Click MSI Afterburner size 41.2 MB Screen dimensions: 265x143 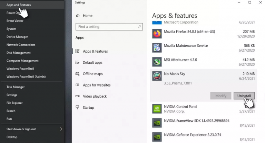point(248,60)
